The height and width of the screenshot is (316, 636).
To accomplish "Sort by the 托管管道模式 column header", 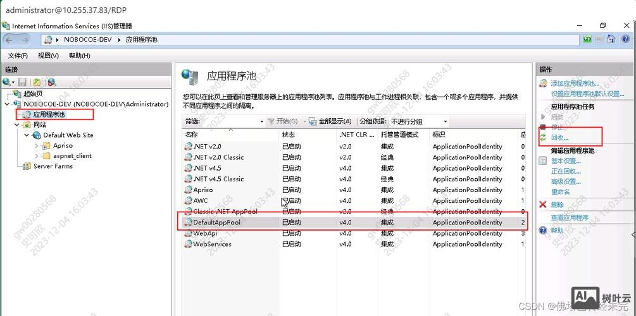I will click(x=403, y=135).
